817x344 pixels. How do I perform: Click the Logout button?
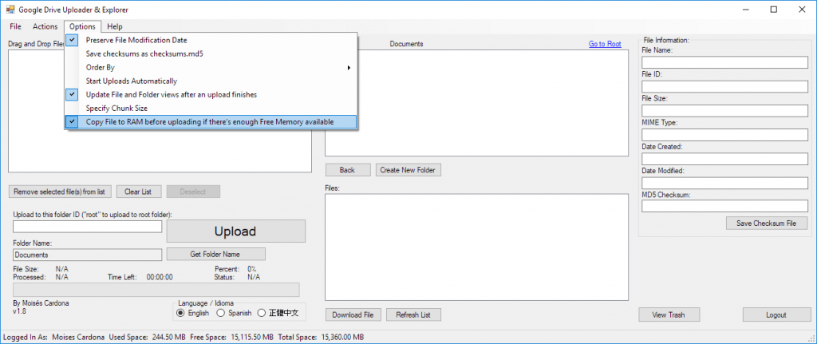777,314
